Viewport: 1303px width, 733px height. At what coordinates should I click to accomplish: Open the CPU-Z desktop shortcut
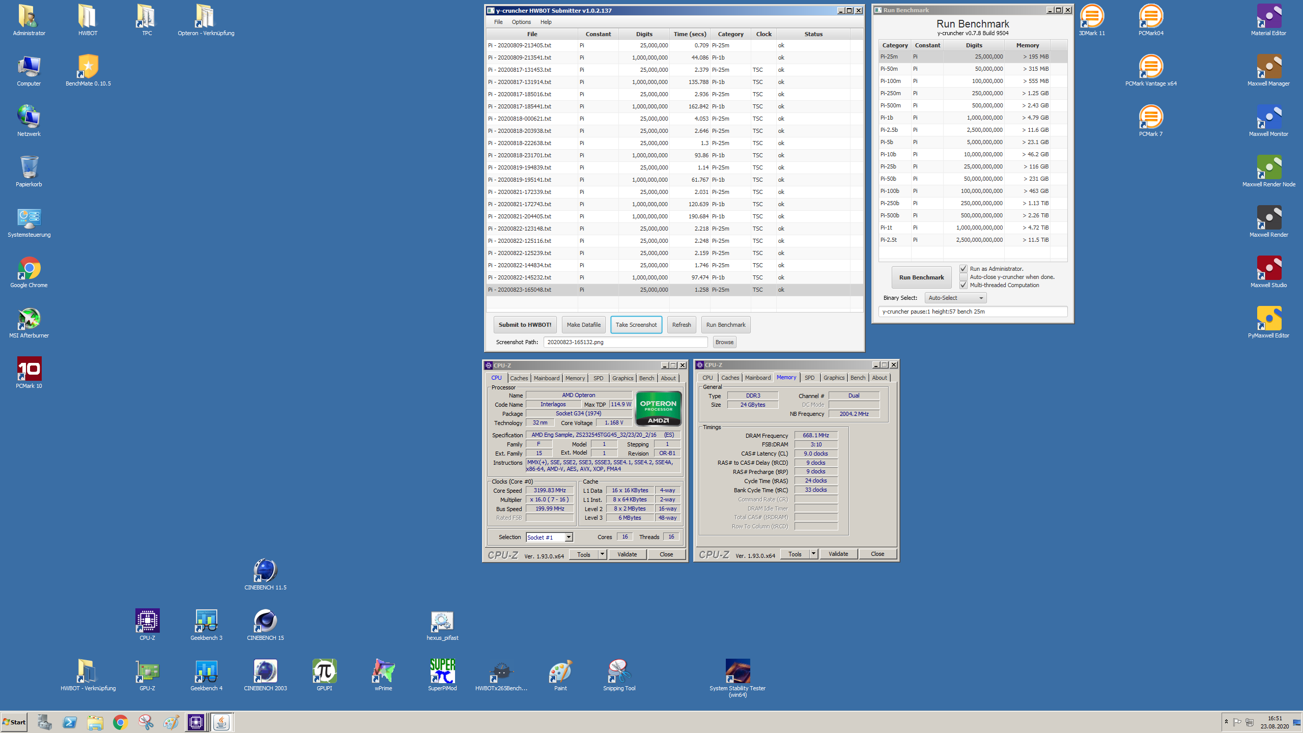(147, 625)
